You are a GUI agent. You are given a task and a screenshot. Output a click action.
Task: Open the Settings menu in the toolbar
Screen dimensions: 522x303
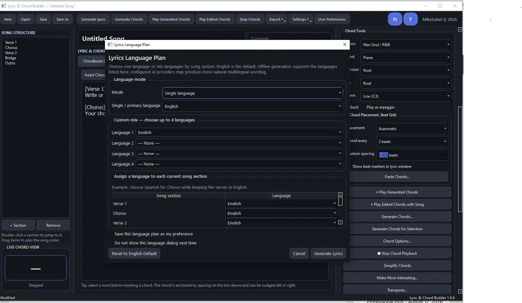[300, 19]
